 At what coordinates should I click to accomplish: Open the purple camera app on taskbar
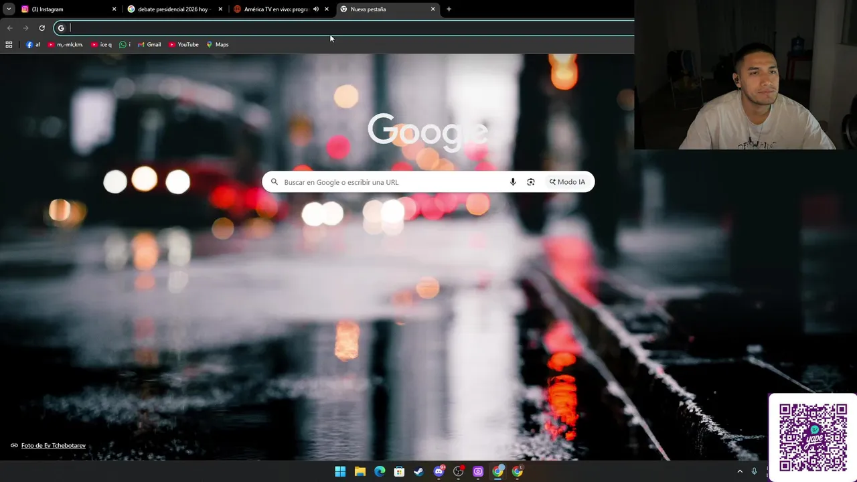click(x=478, y=471)
